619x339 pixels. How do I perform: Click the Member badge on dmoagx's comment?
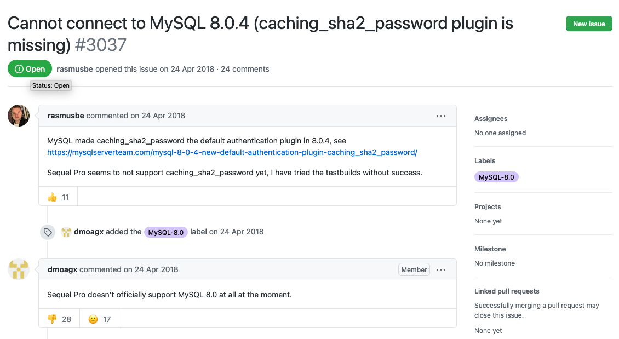tap(414, 269)
